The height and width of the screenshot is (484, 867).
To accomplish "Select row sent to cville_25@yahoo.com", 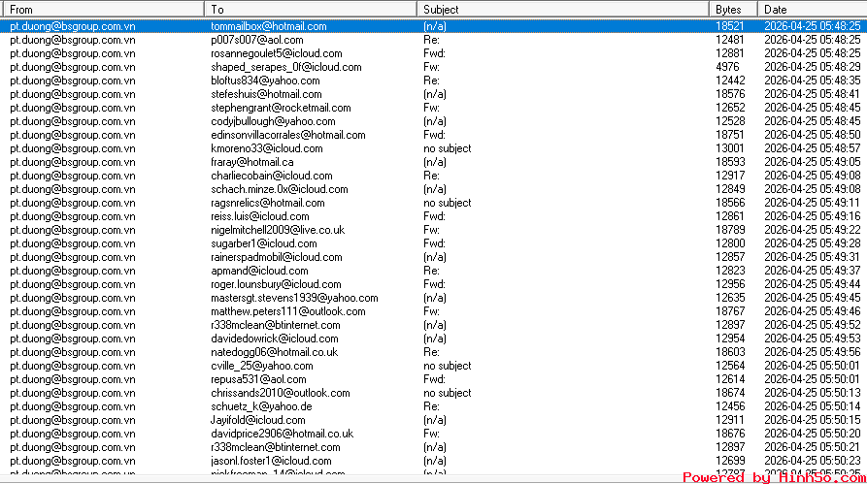I will [x=433, y=366].
